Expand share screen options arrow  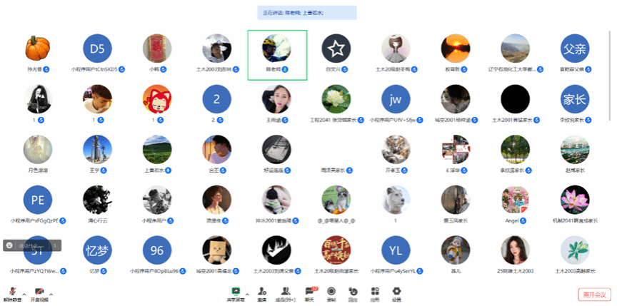(247, 294)
